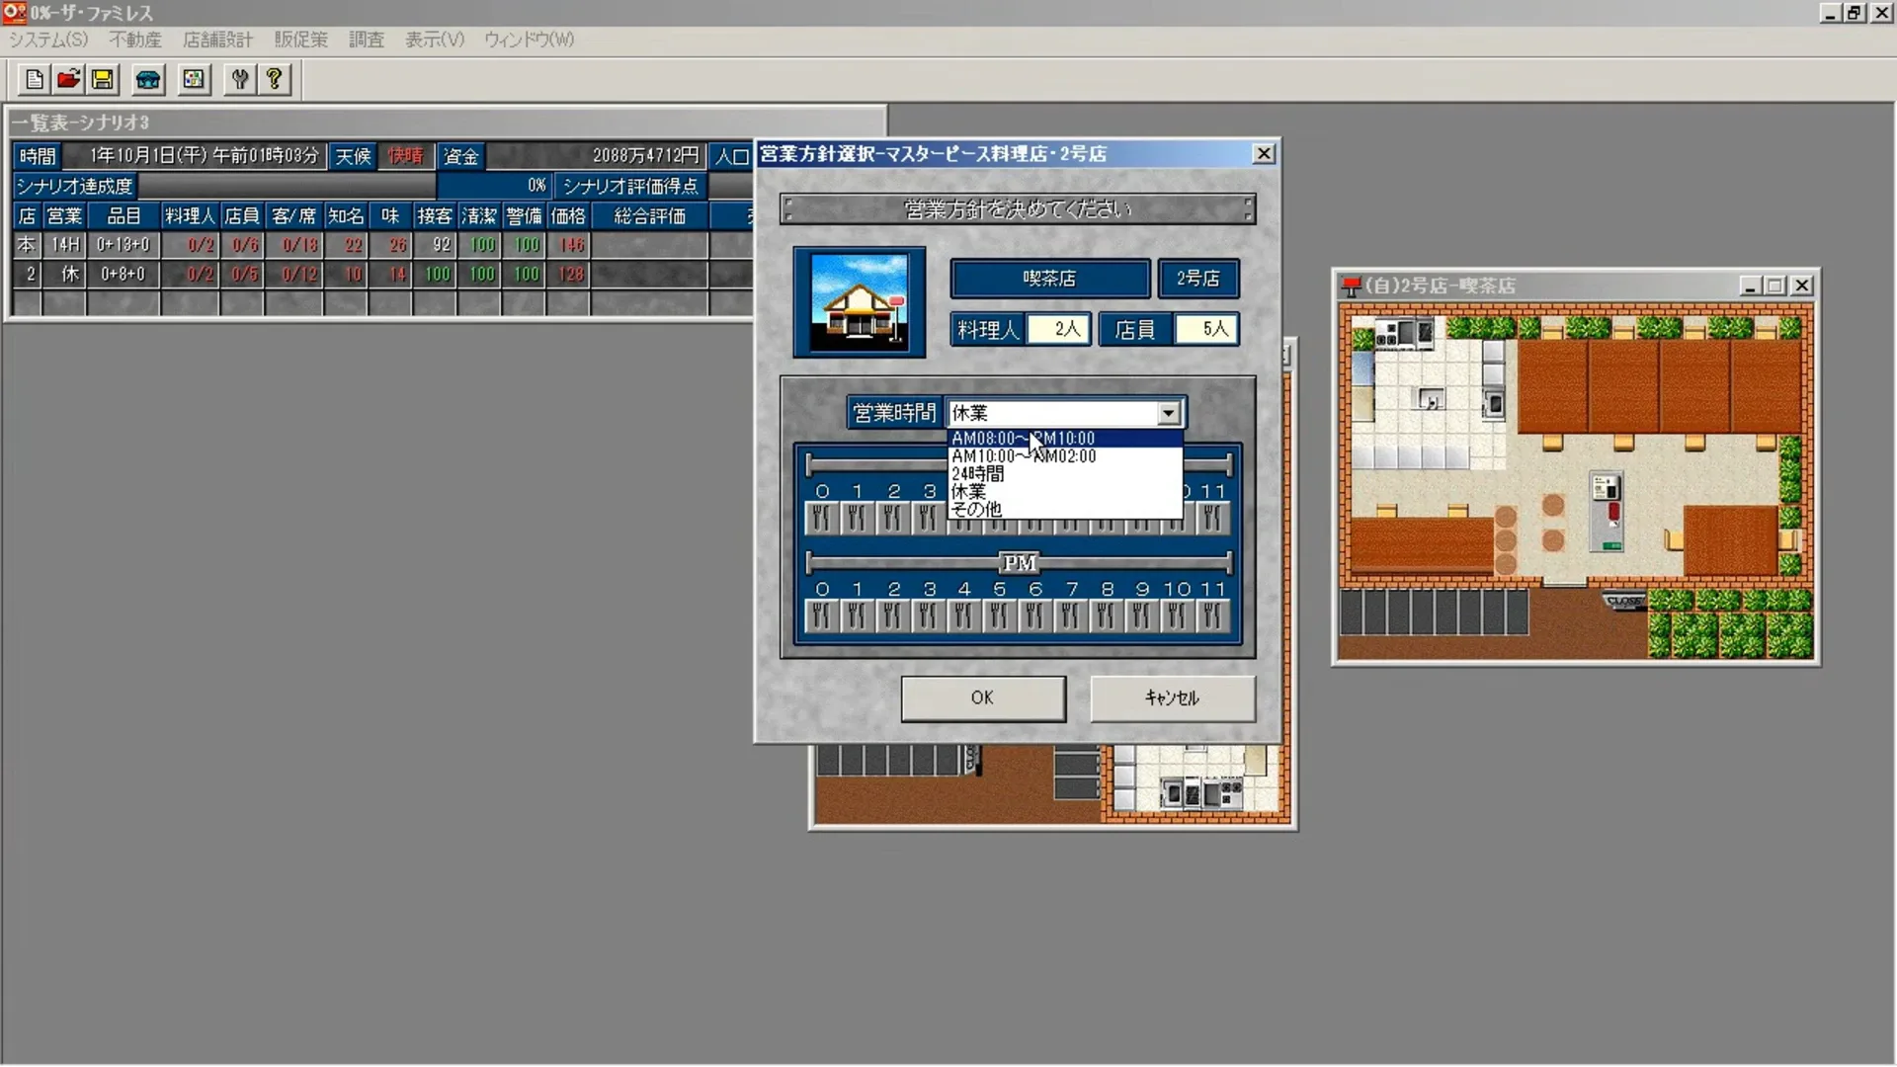Open a saved game using the folder icon

(x=67, y=79)
